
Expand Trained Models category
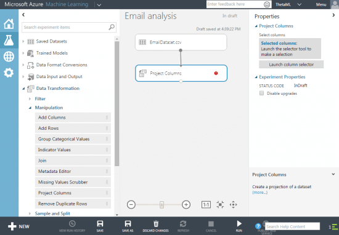(x=23, y=53)
